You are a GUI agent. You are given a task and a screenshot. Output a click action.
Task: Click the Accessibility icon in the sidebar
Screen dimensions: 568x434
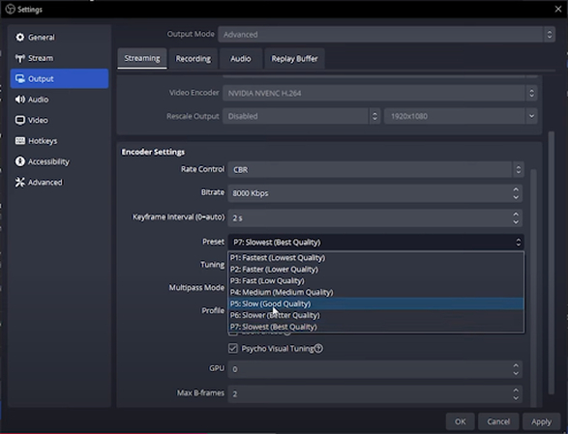click(x=20, y=161)
